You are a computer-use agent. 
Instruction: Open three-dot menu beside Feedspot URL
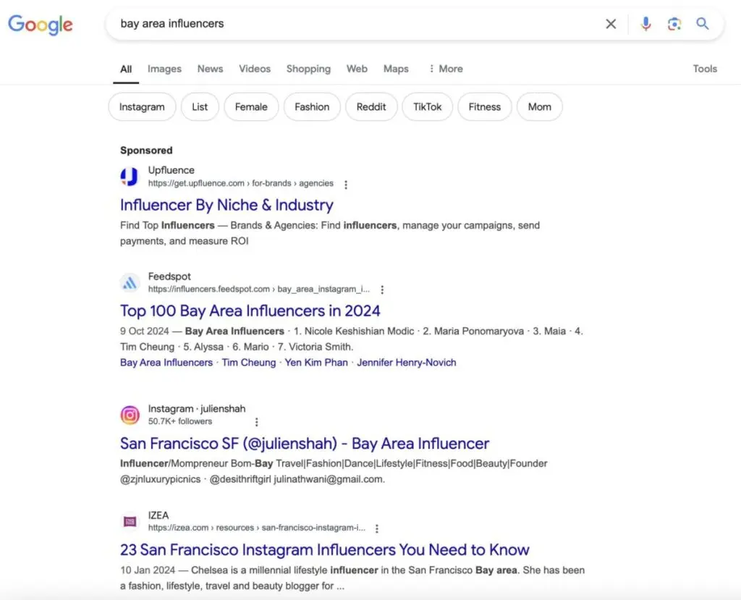point(382,290)
